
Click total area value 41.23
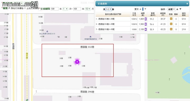[163, 24]
